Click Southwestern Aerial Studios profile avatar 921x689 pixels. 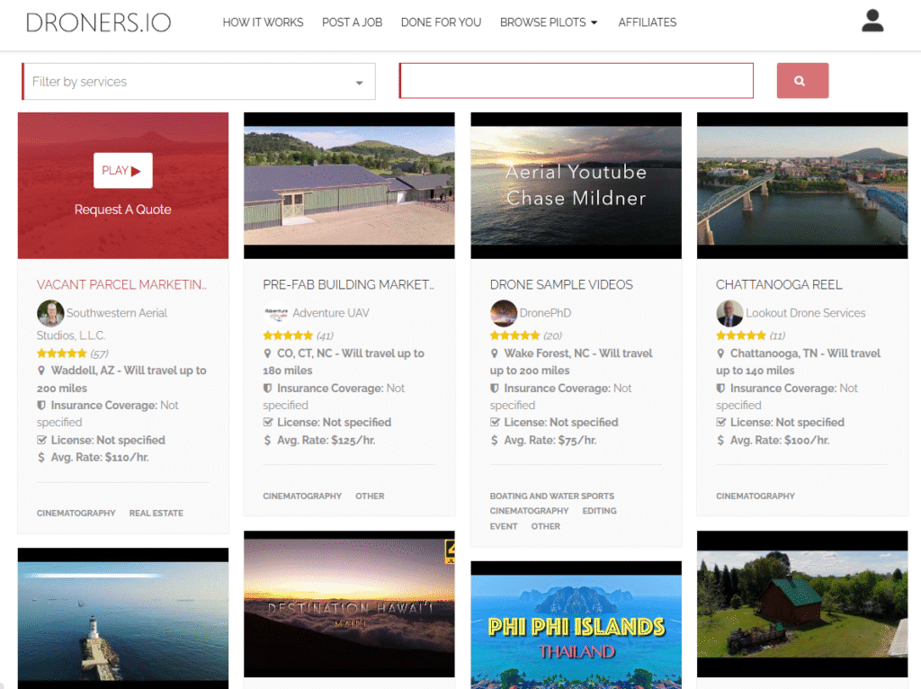50,313
